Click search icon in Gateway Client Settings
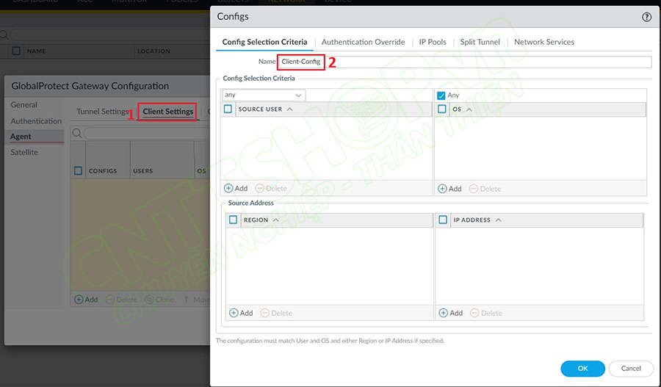Screen dimensions: 661x387 76,134
